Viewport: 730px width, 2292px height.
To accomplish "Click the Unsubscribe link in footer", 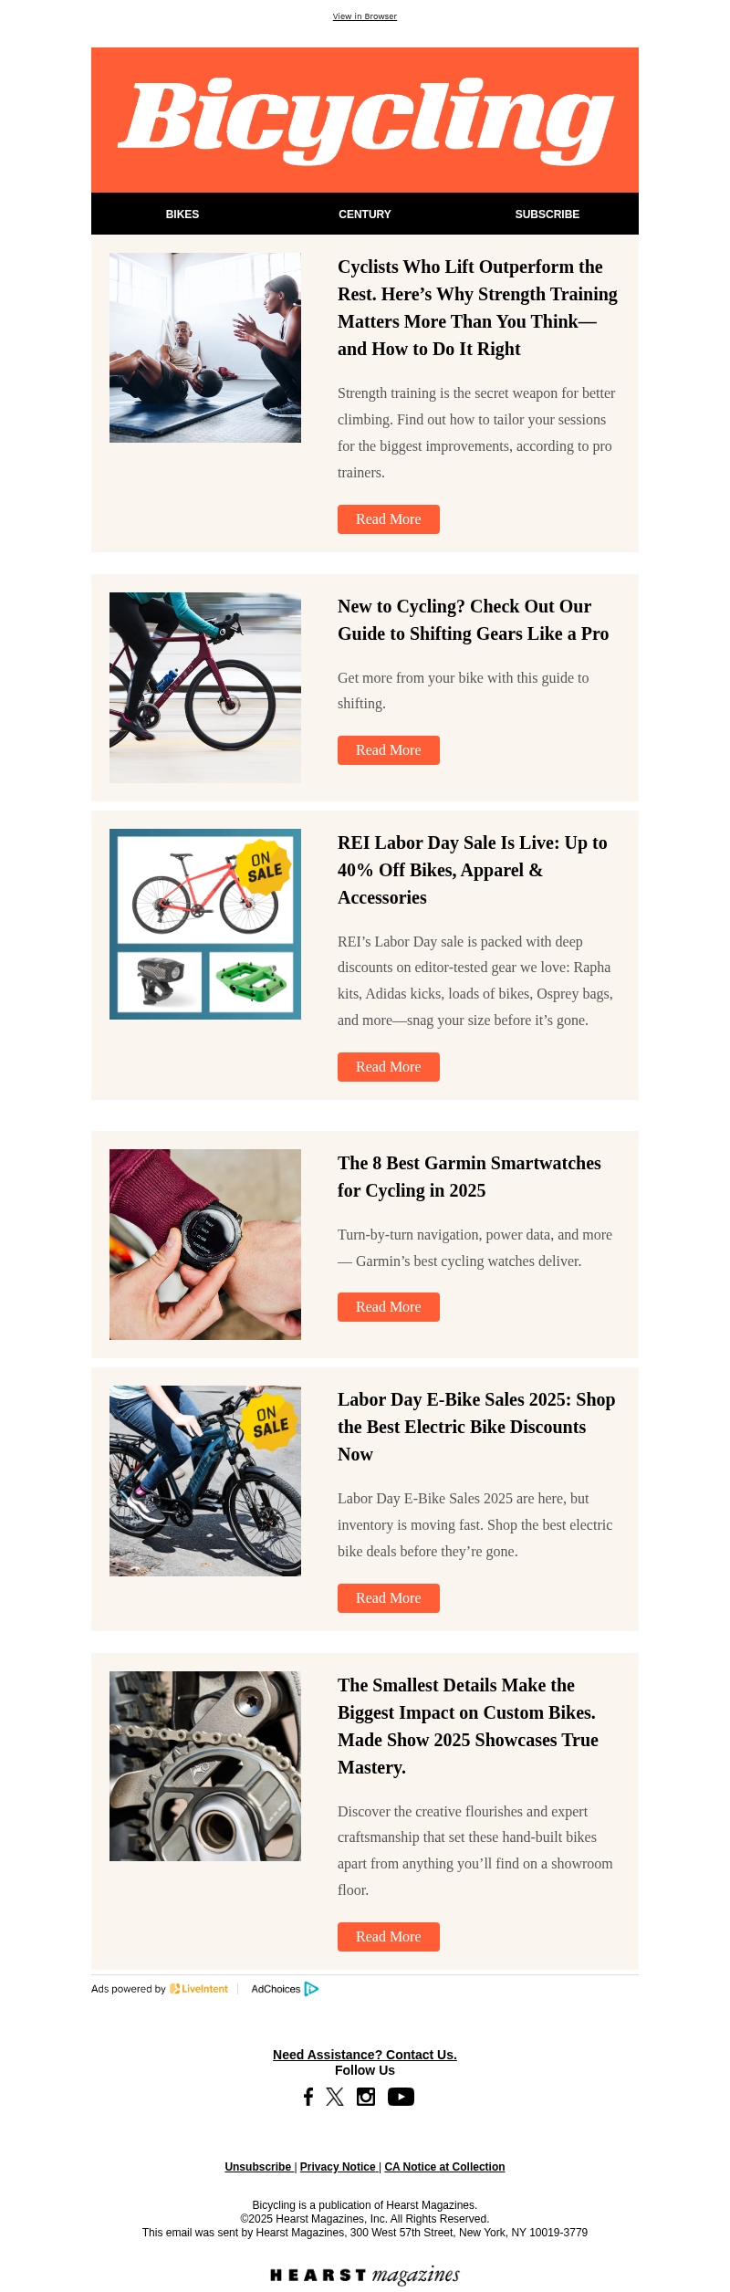I will (258, 2167).
